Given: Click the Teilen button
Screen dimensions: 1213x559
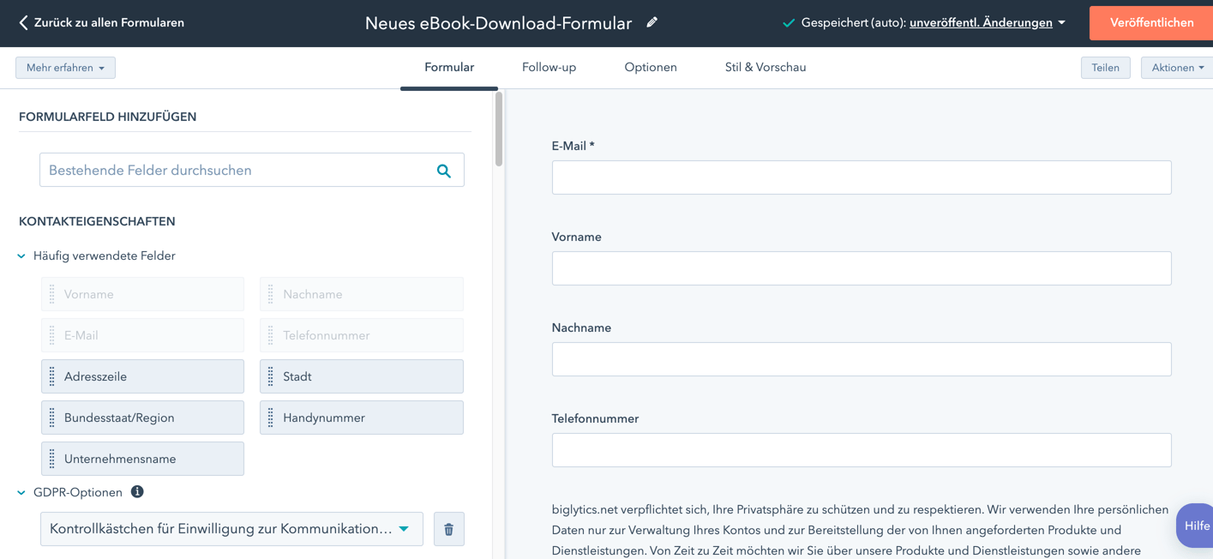Looking at the screenshot, I should [1105, 67].
